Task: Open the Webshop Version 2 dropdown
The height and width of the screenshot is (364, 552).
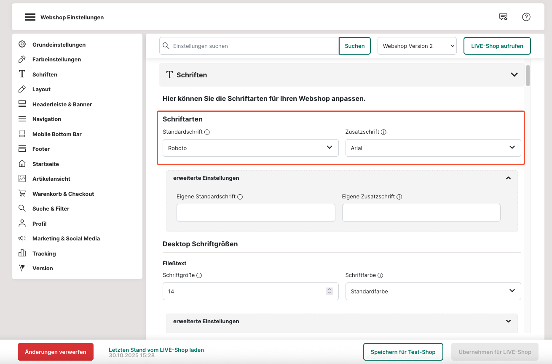Action: (417, 46)
